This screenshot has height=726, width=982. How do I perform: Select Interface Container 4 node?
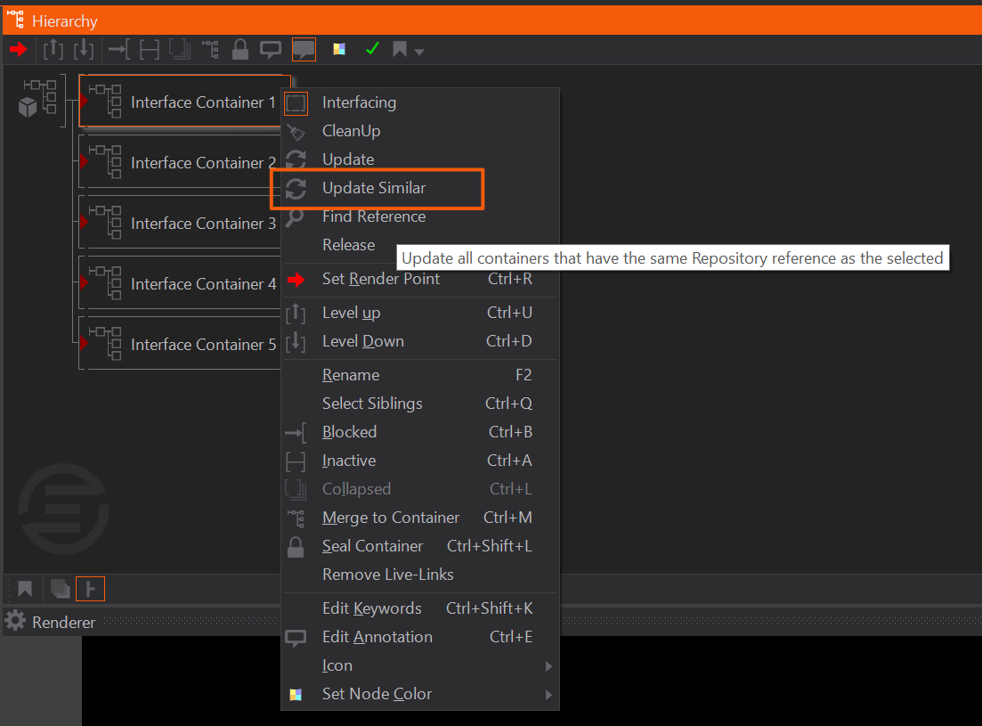pos(181,282)
